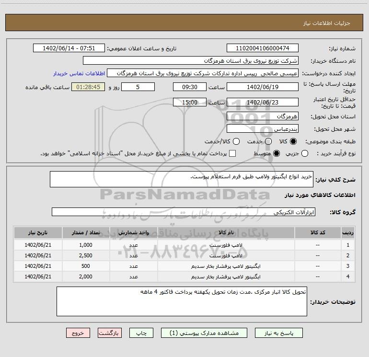Screen dimensions: 369x357
Task: Click the تعداد / مقدار column header
Action: pos(86,232)
